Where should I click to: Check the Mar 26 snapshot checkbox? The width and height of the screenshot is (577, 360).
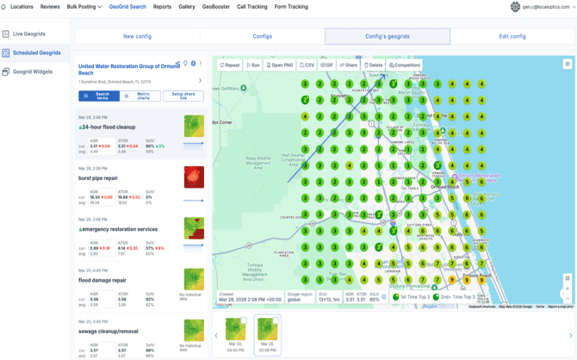point(276,320)
